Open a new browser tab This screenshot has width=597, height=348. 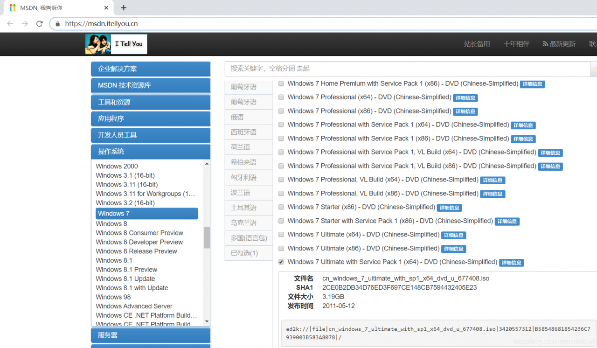tap(124, 8)
